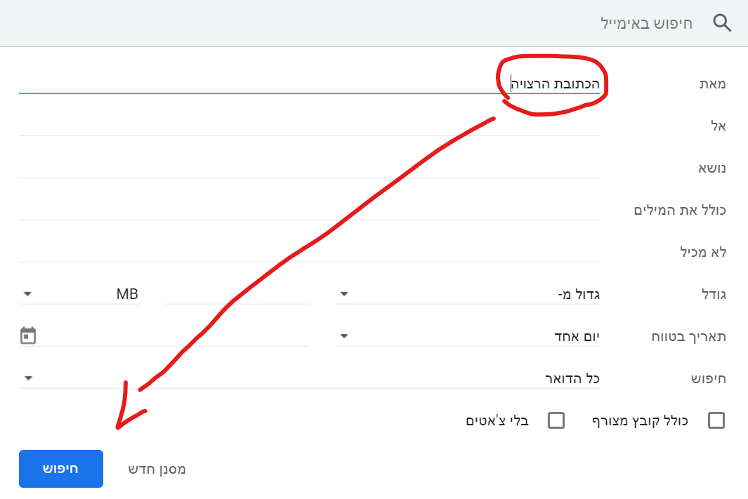Check the "כולל קובץ מצורף" checkbox
748x499 pixels.
(x=716, y=420)
